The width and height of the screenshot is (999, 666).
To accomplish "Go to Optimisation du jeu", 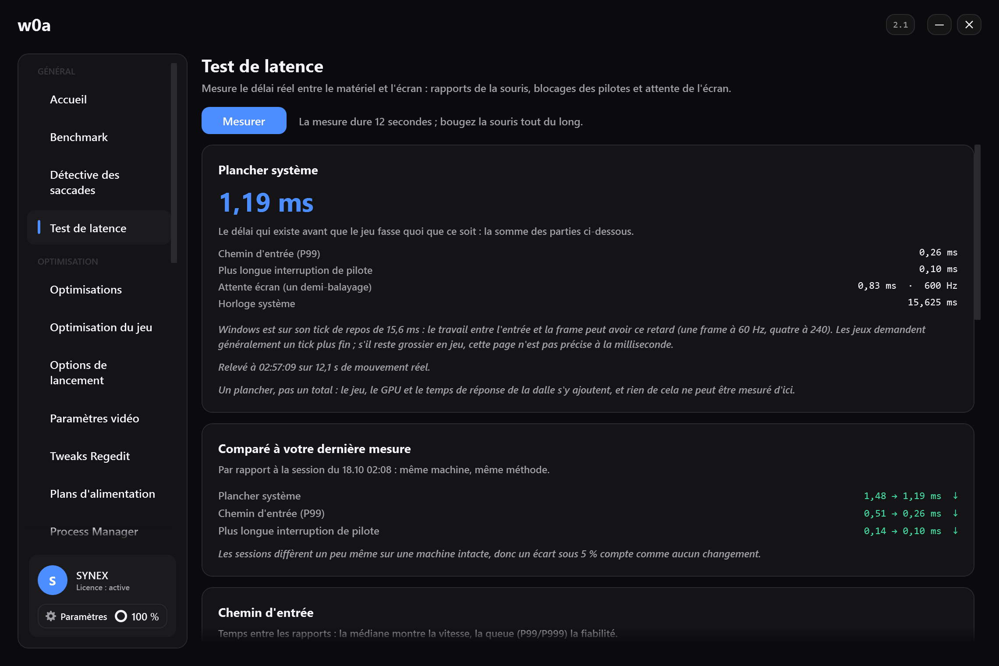I will pos(99,327).
